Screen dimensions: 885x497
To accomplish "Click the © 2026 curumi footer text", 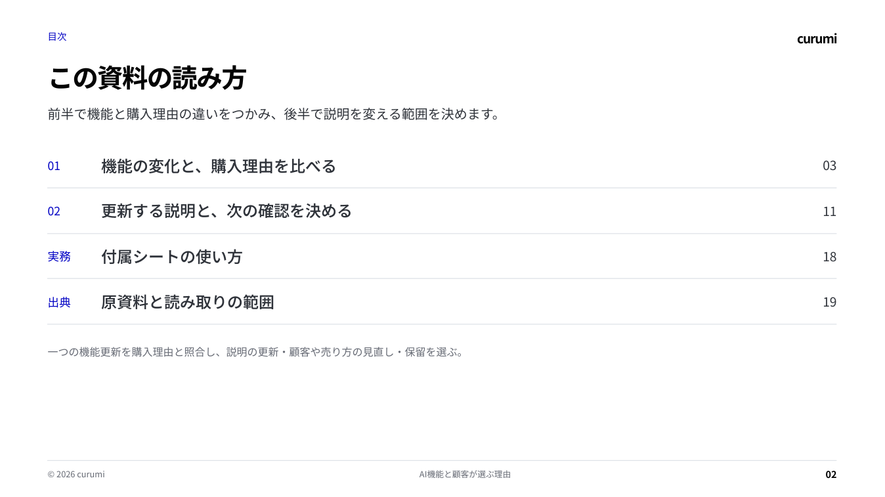I will click(76, 475).
